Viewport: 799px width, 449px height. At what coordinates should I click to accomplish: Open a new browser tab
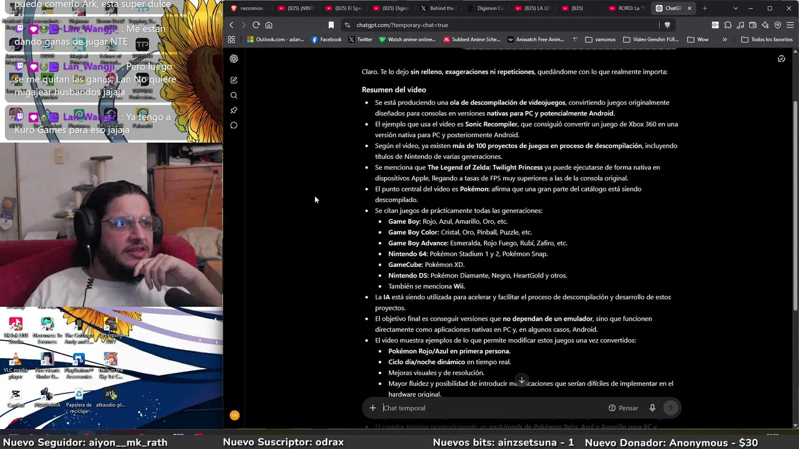(705, 8)
